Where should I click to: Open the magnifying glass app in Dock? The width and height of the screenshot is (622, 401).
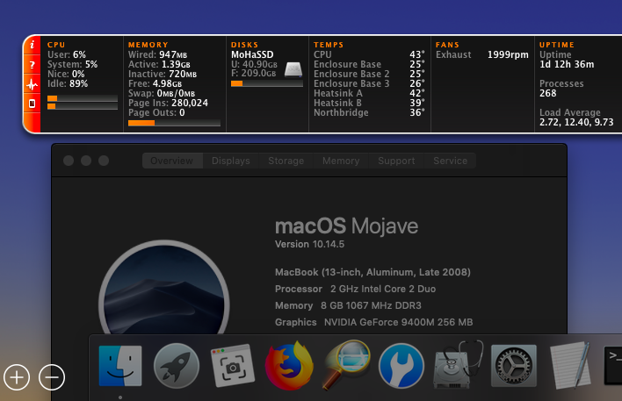coord(345,364)
